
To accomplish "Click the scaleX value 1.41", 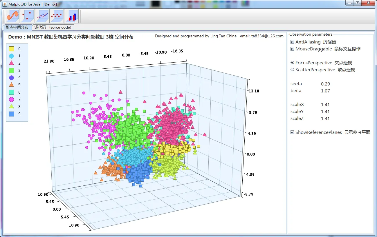I will (325, 105).
